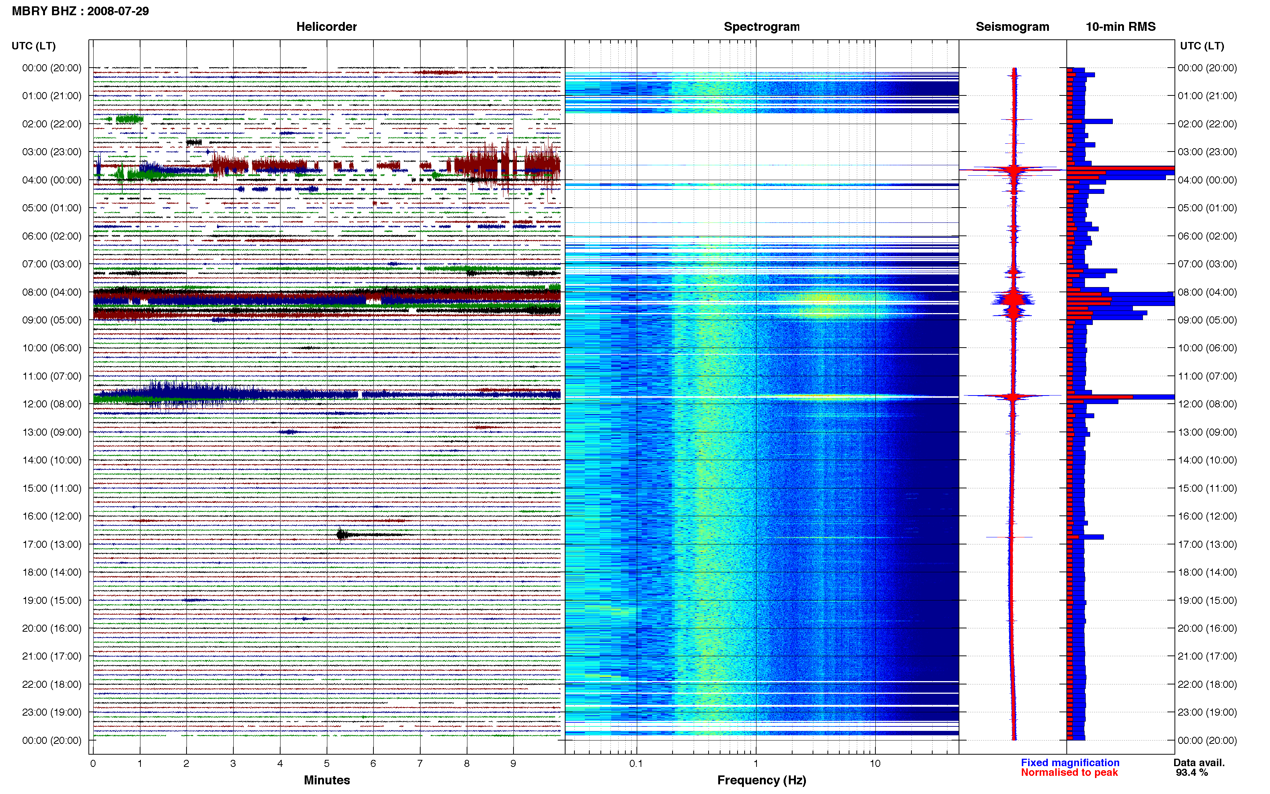1270x794 pixels.
Task: Click the '10' tick on Frequency axis
Action: click(875, 764)
